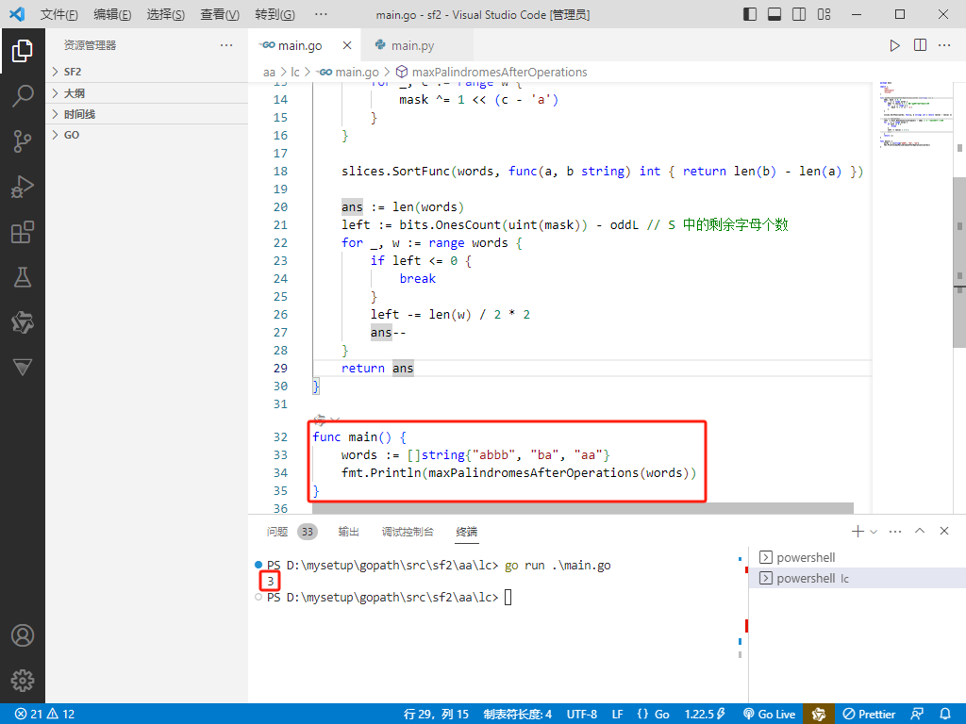Open the 输出 output tab
The image size is (966, 724).
(349, 532)
